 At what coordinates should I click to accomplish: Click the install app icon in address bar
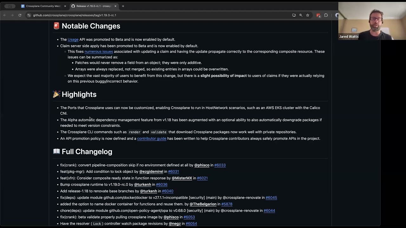click(294, 15)
